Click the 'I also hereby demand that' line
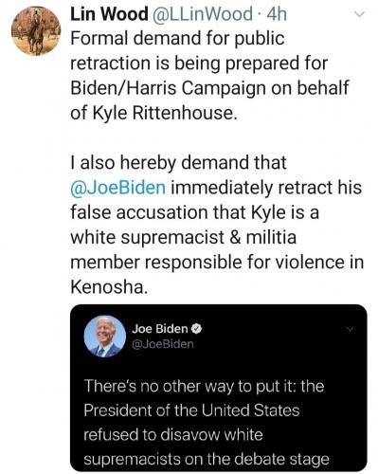378x474 pixels. click(178, 163)
